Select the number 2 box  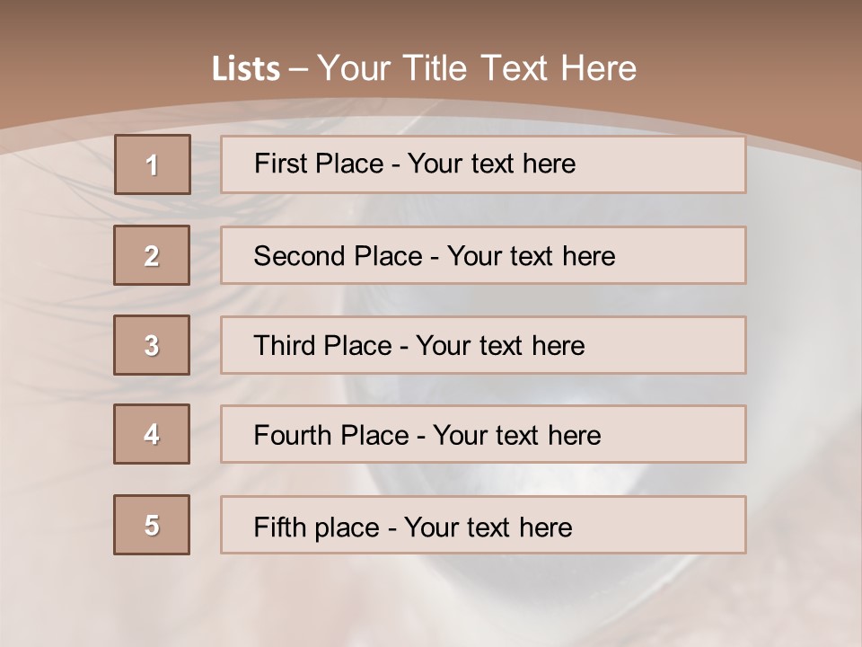[152, 255]
